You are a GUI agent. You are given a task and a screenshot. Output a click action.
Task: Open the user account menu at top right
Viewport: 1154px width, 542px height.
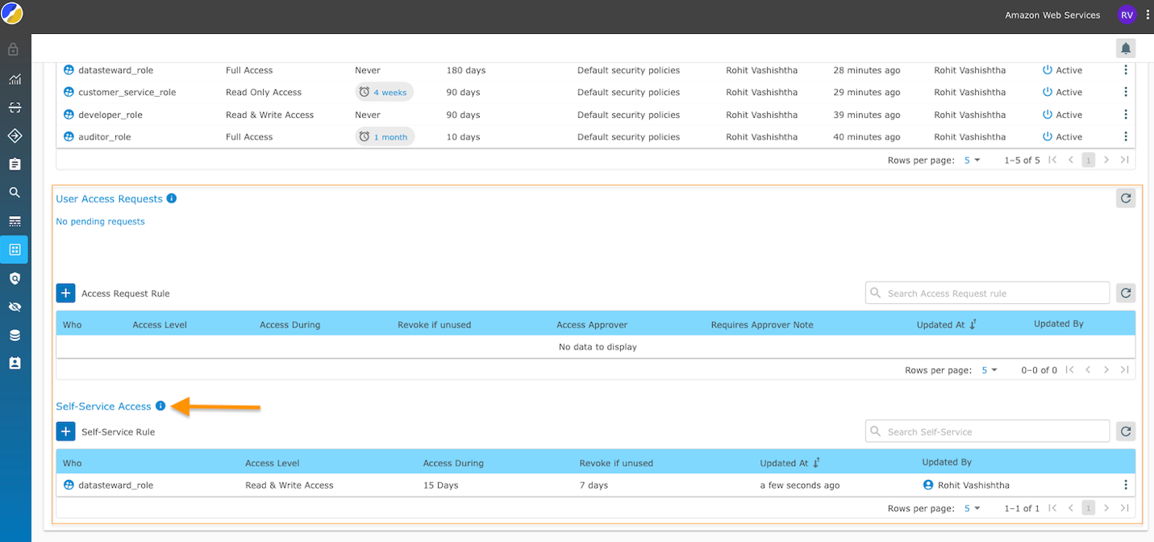tap(1126, 15)
